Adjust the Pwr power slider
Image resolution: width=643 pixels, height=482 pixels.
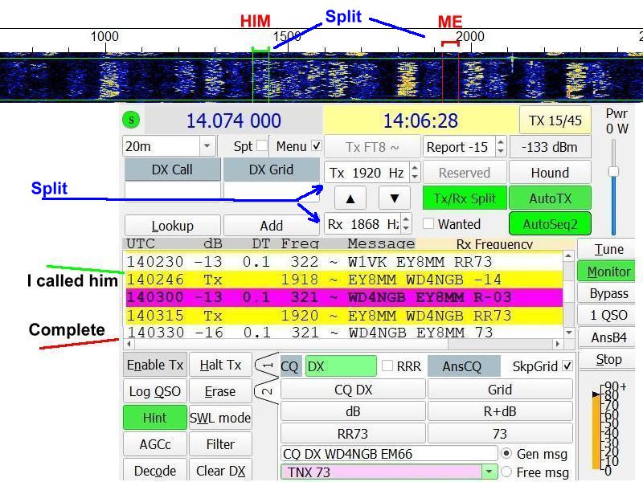613,172
